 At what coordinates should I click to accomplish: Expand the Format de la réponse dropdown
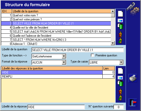click(64, 62)
